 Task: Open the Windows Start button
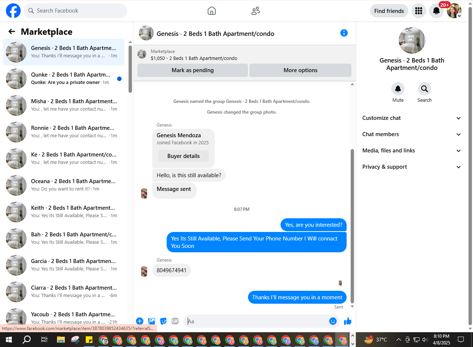pyautogui.click(x=9, y=339)
